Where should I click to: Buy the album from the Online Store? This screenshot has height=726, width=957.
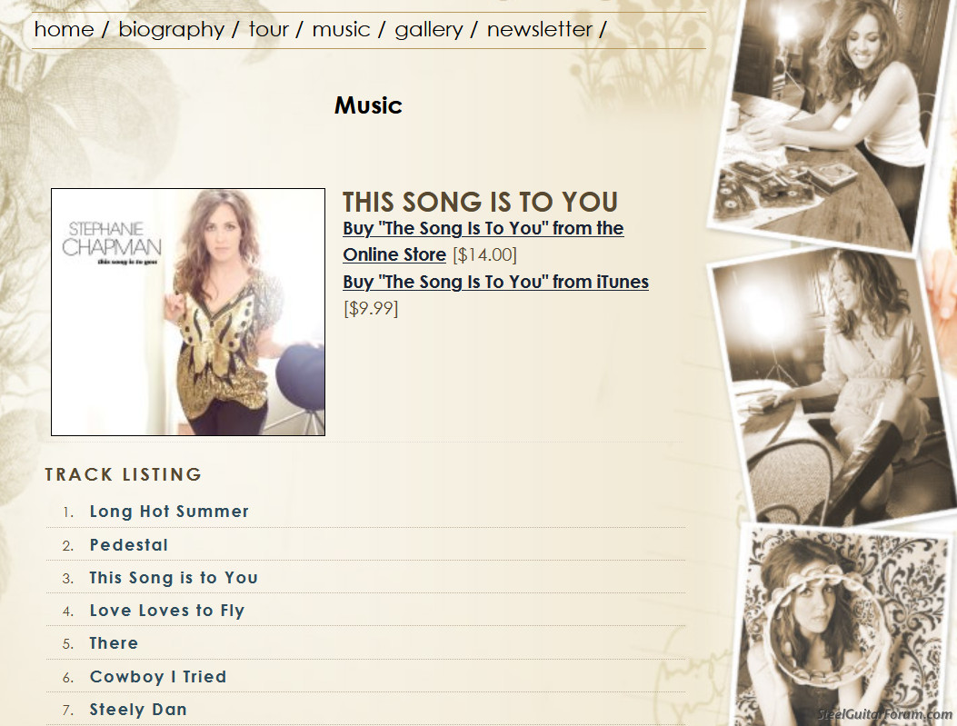(483, 241)
